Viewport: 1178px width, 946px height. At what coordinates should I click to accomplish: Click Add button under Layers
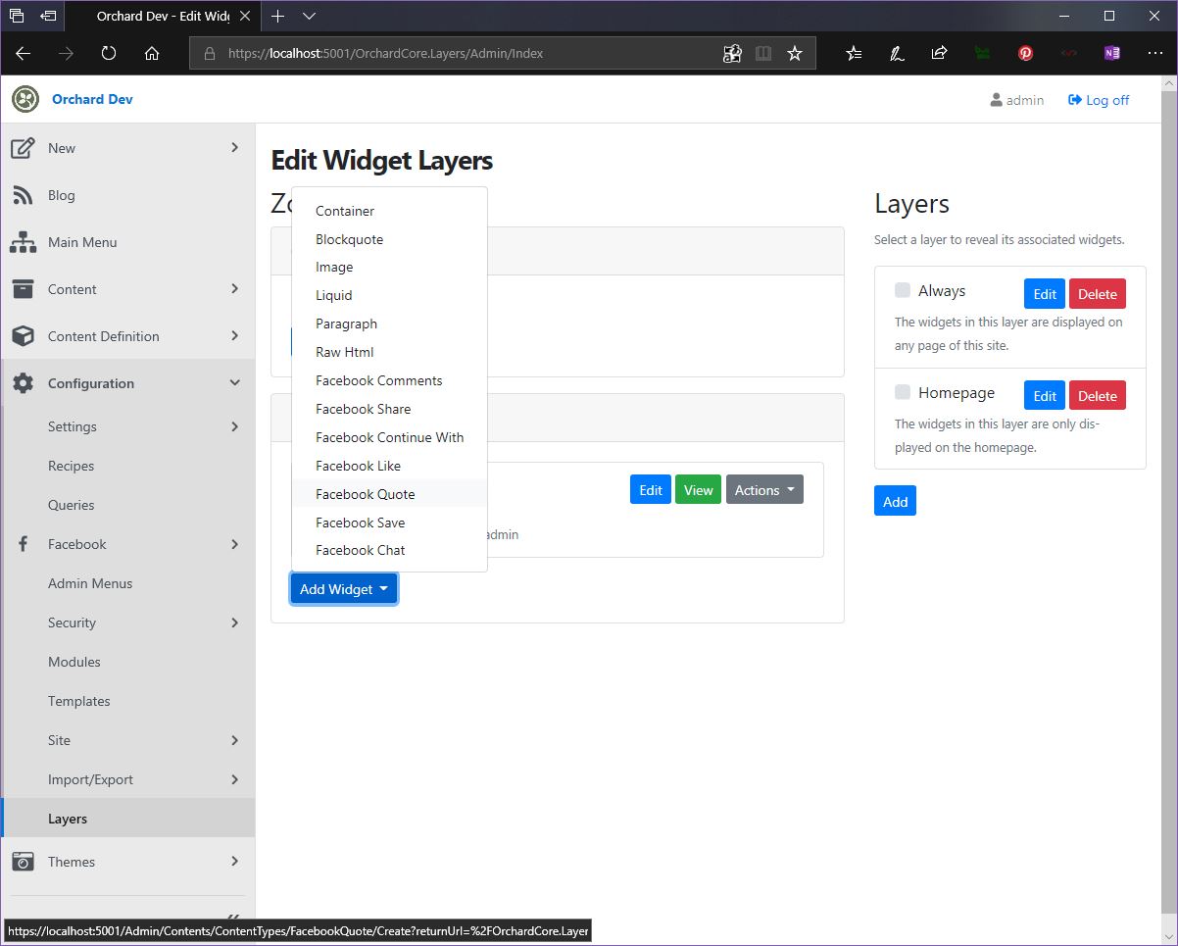point(895,501)
